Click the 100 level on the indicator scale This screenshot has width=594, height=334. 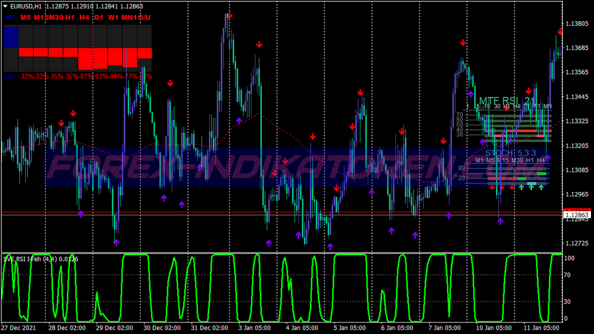click(x=569, y=258)
